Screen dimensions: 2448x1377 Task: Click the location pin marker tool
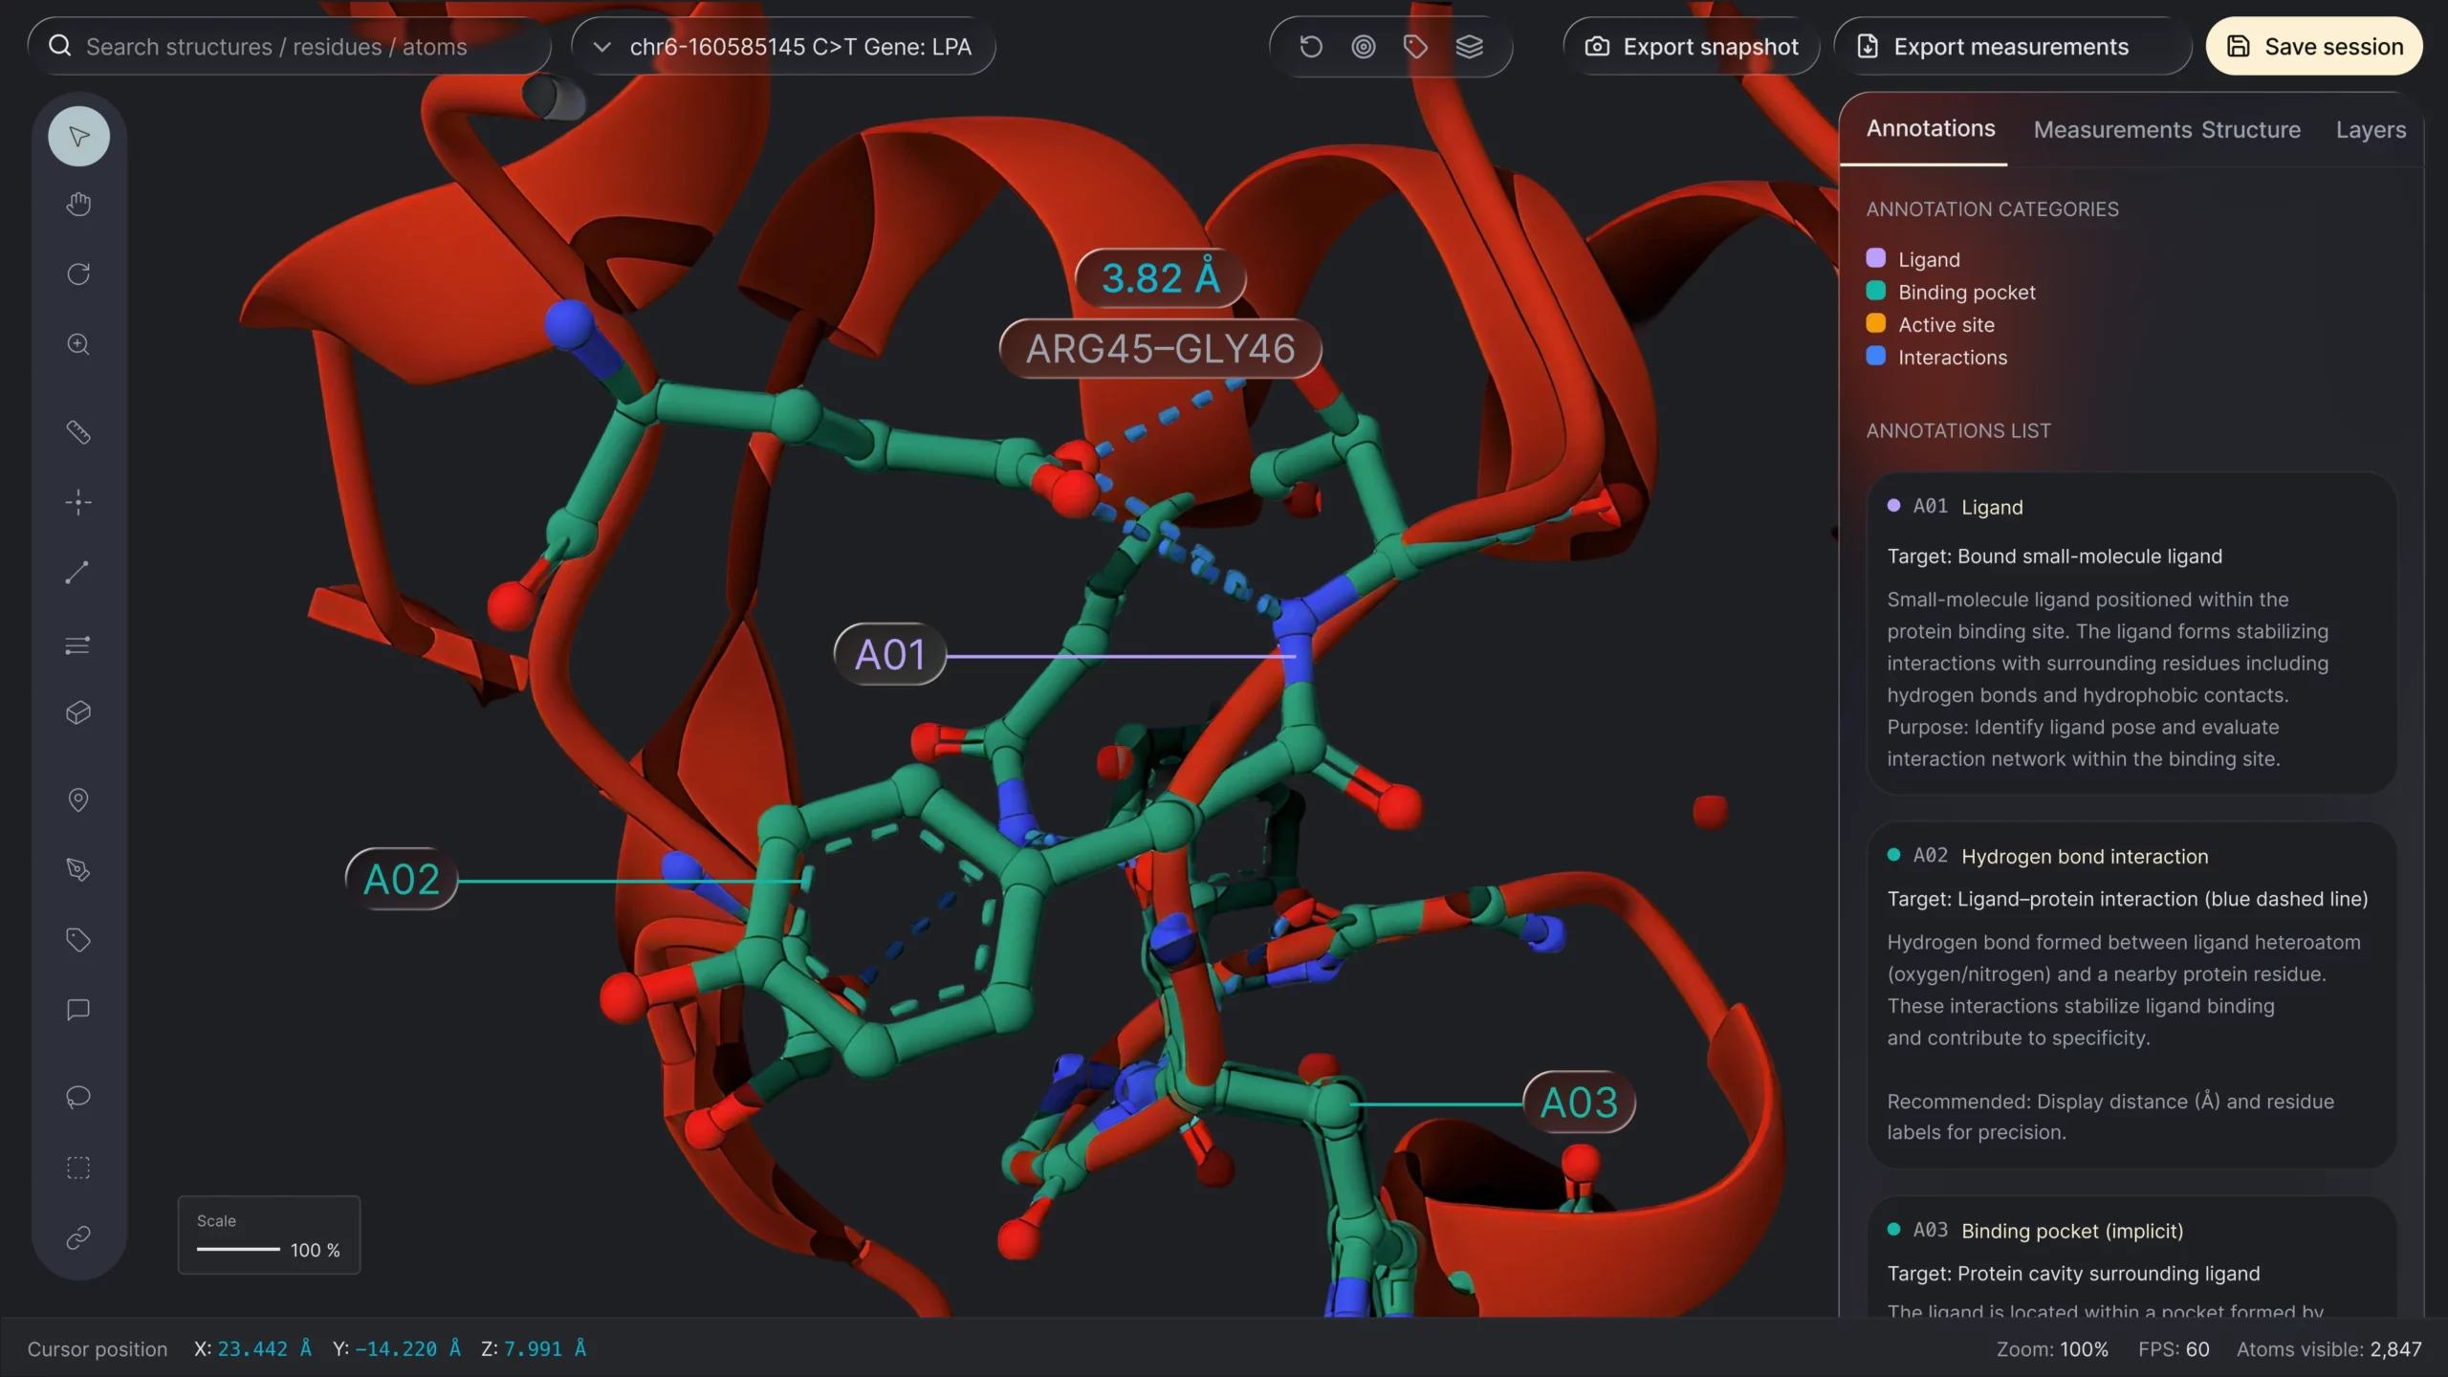click(x=78, y=799)
